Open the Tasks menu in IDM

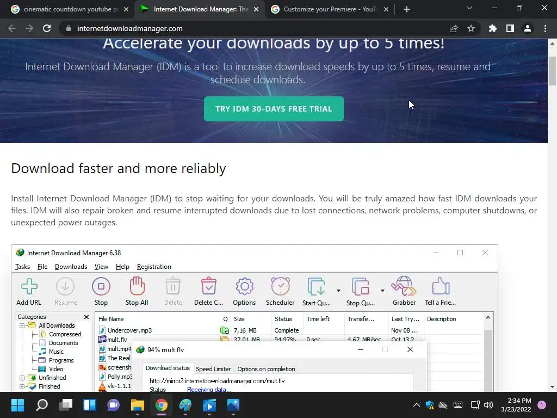pyautogui.click(x=22, y=267)
